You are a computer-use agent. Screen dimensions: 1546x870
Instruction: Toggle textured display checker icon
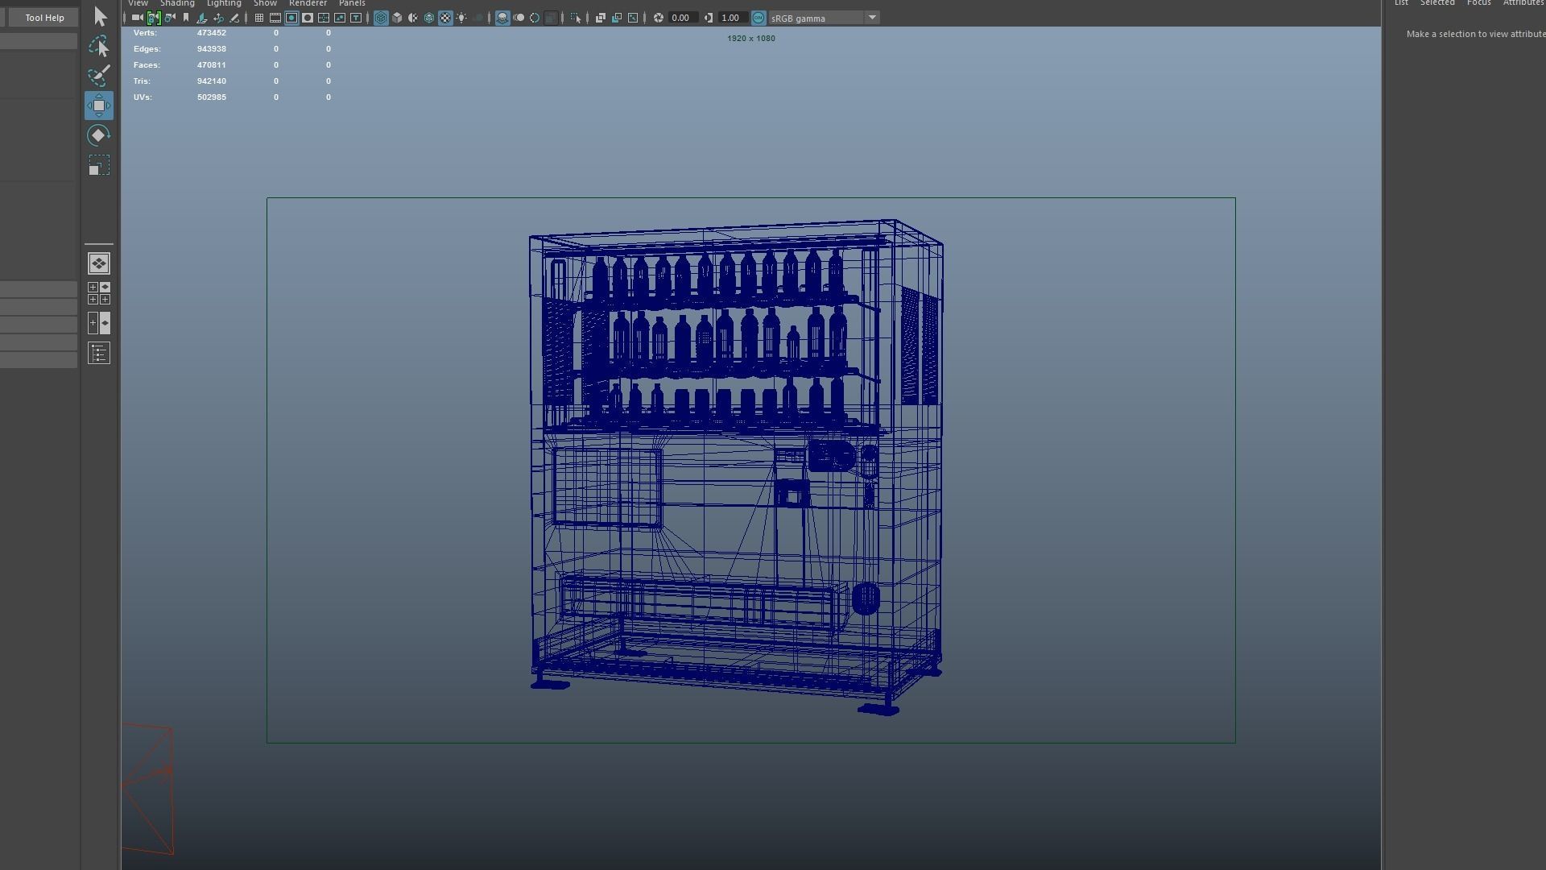coord(445,18)
